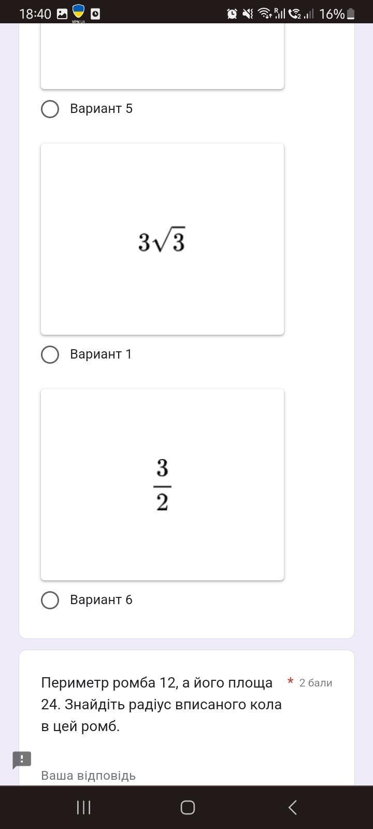Screen dimensions: 373x829
Task: Tap the Android back navigation arrow
Action: click(292, 807)
